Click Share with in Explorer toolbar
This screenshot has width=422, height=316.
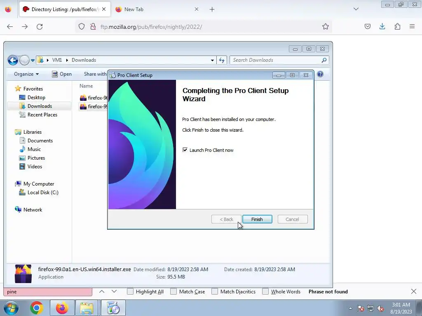(95, 74)
